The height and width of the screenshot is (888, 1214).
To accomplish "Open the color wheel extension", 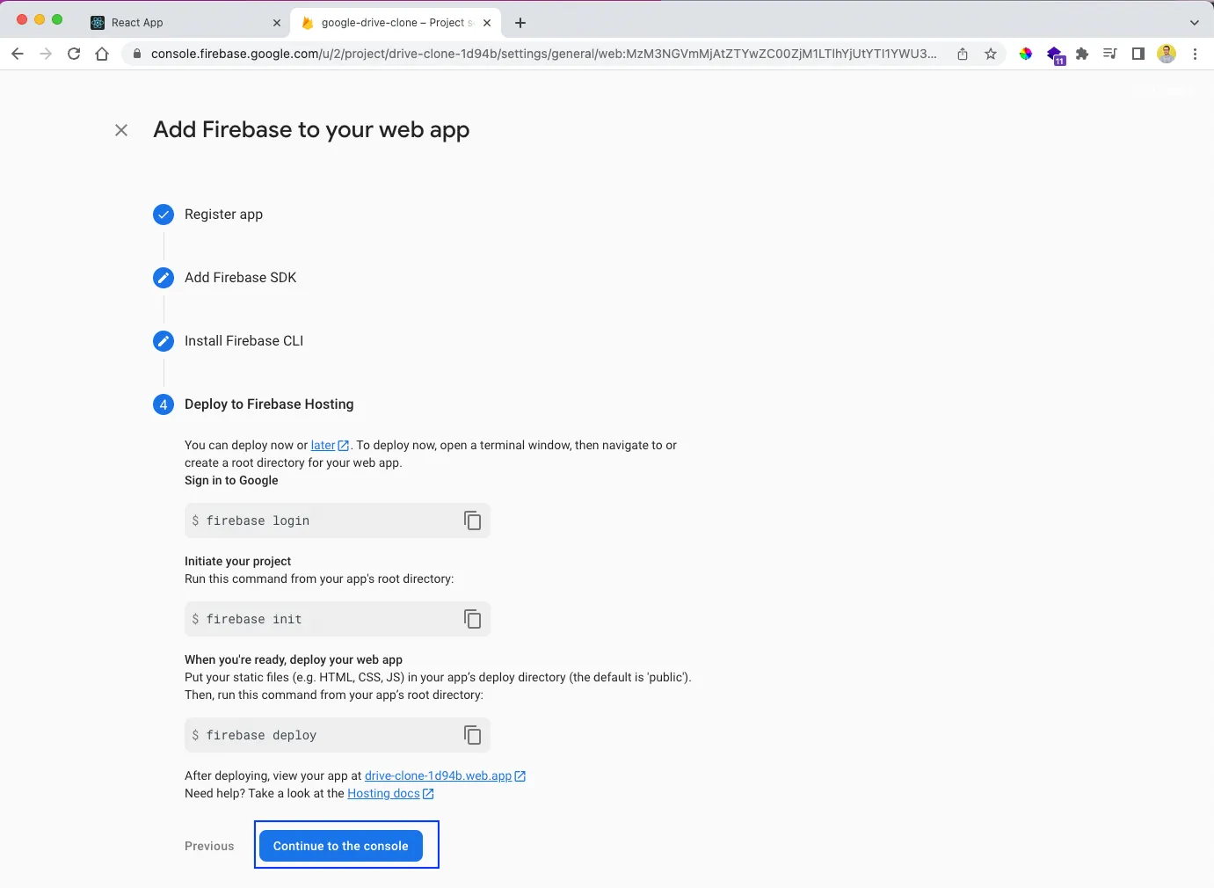I will pyautogui.click(x=1026, y=54).
